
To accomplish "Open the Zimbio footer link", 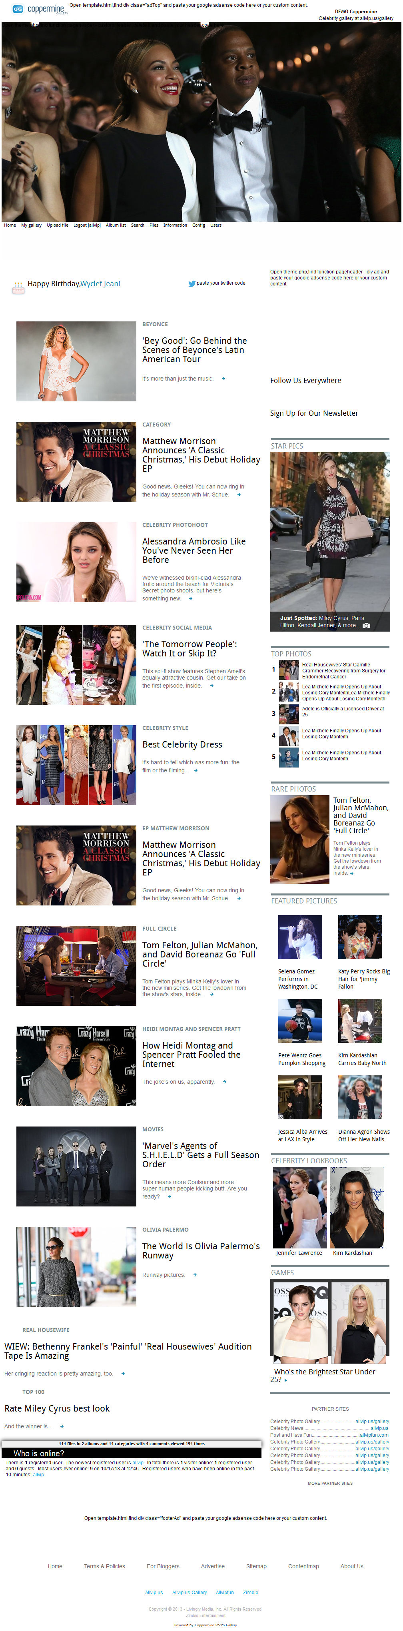I will pos(250,1592).
